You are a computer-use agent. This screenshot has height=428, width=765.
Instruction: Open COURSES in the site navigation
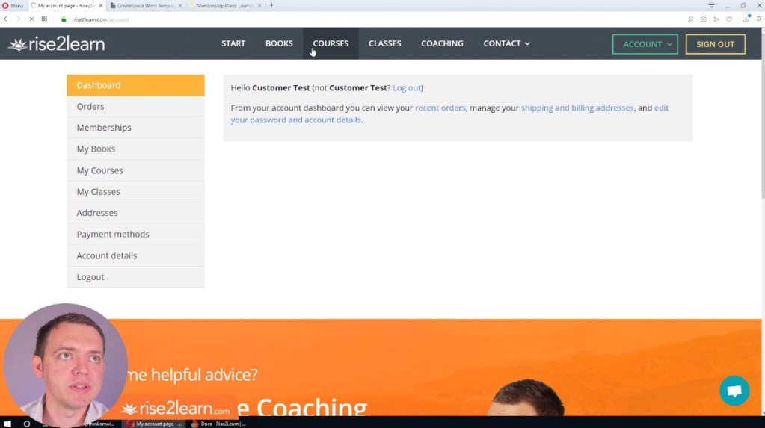[x=331, y=43]
